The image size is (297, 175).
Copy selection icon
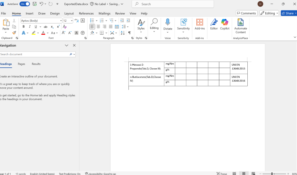pyautogui.click(x=14, y=27)
